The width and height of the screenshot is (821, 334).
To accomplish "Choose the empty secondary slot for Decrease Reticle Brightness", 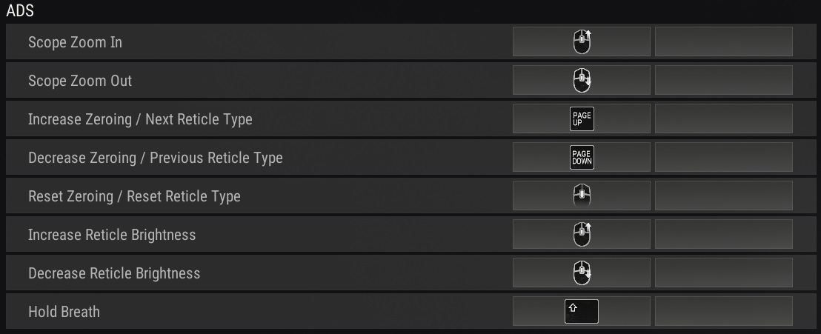I will (x=724, y=273).
